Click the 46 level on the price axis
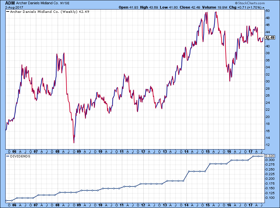Viewport: 280px width, 208px height. pyautogui.click(x=267, y=25)
